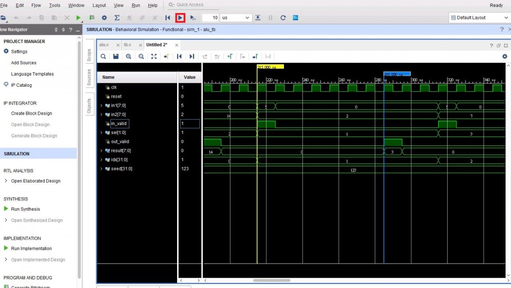The height and width of the screenshot is (288, 511).
Task: Open Language Templates
Action: click(x=32, y=74)
